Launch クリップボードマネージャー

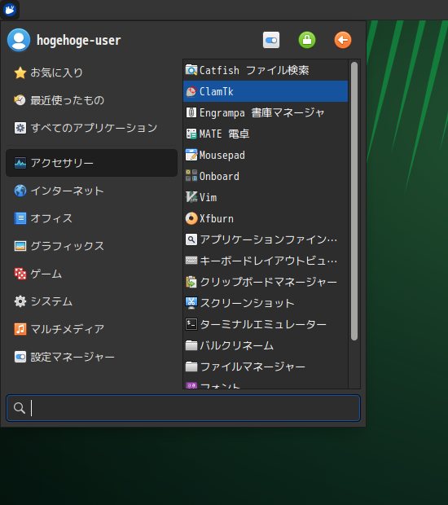pyautogui.click(x=266, y=282)
